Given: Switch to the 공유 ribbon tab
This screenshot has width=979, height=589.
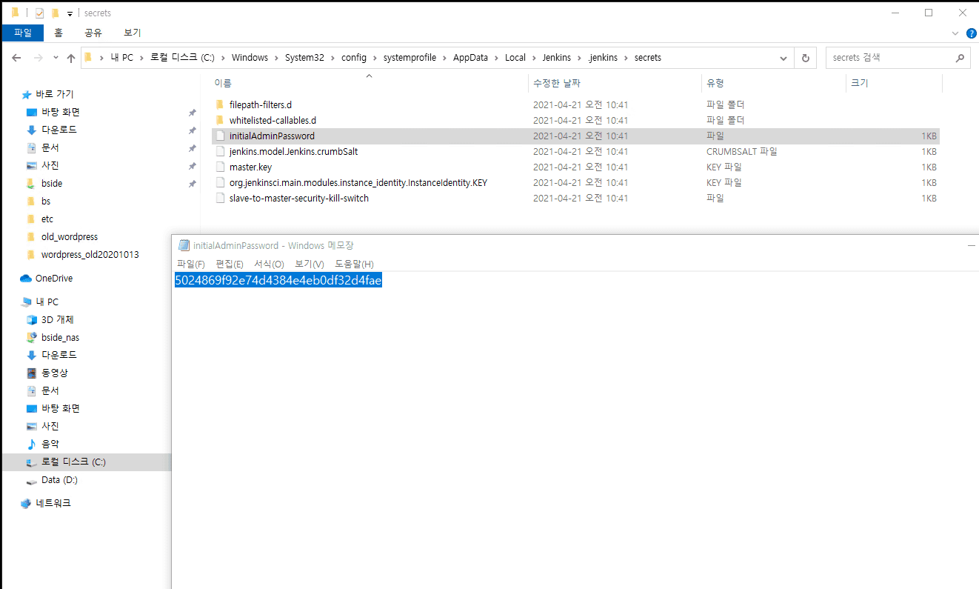Looking at the screenshot, I should (x=93, y=33).
